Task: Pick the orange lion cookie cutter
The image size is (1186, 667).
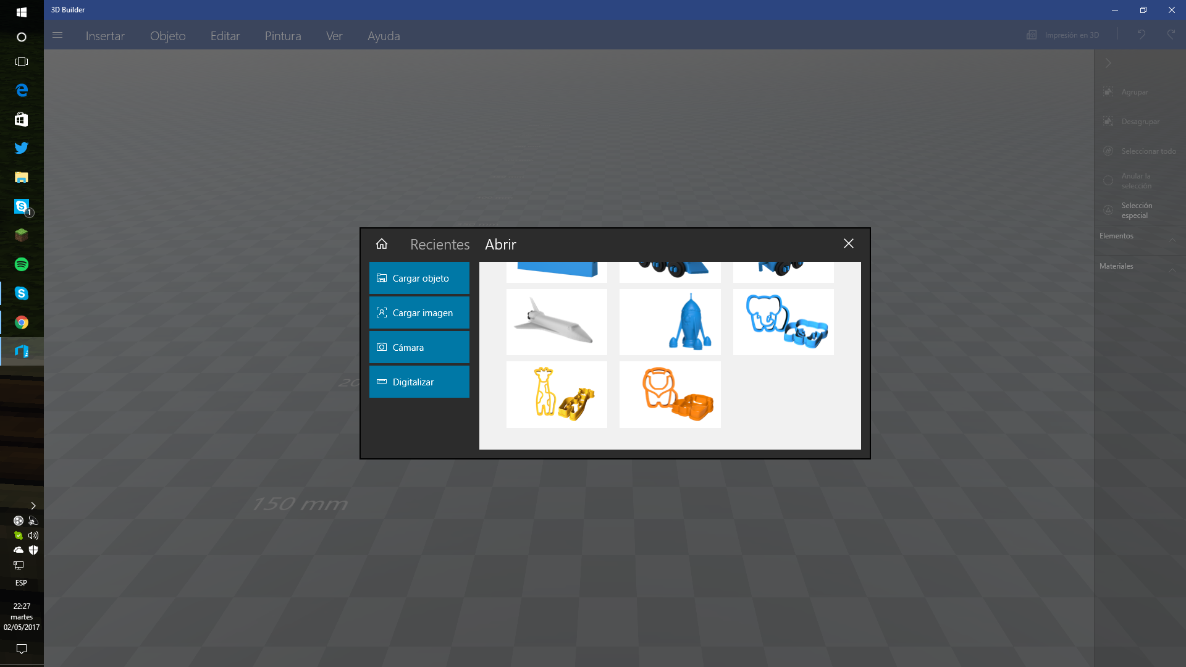Action: click(x=670, y=395)
